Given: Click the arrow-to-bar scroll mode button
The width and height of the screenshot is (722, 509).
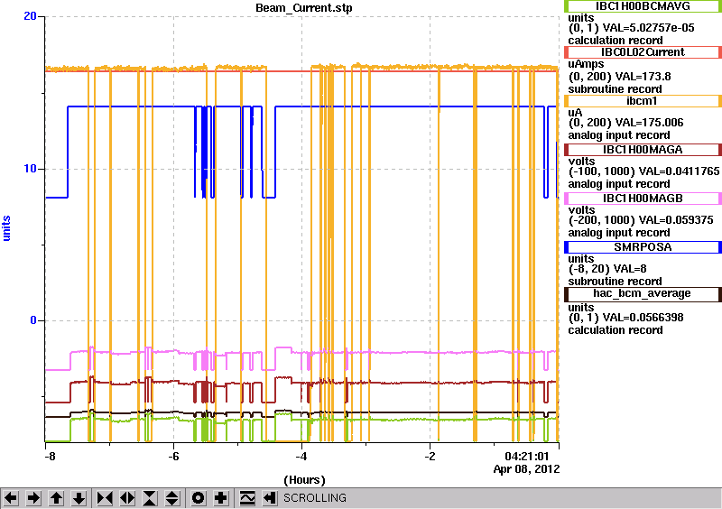Looking at the screenshot, I should point(270,498).
